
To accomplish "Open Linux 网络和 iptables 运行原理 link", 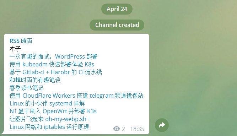I will pyautogui.click(x=49, y=127).
